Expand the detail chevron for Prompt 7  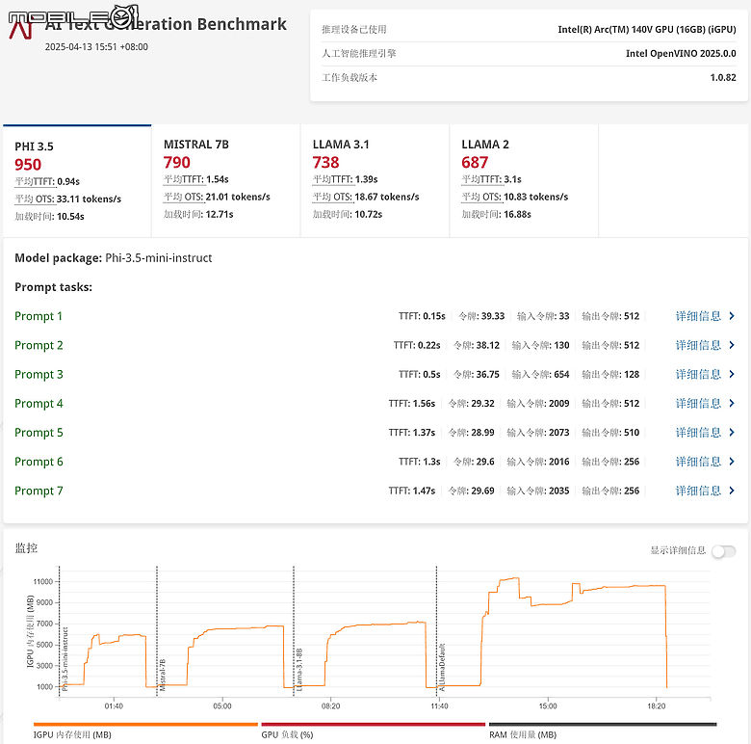point(732,491)
